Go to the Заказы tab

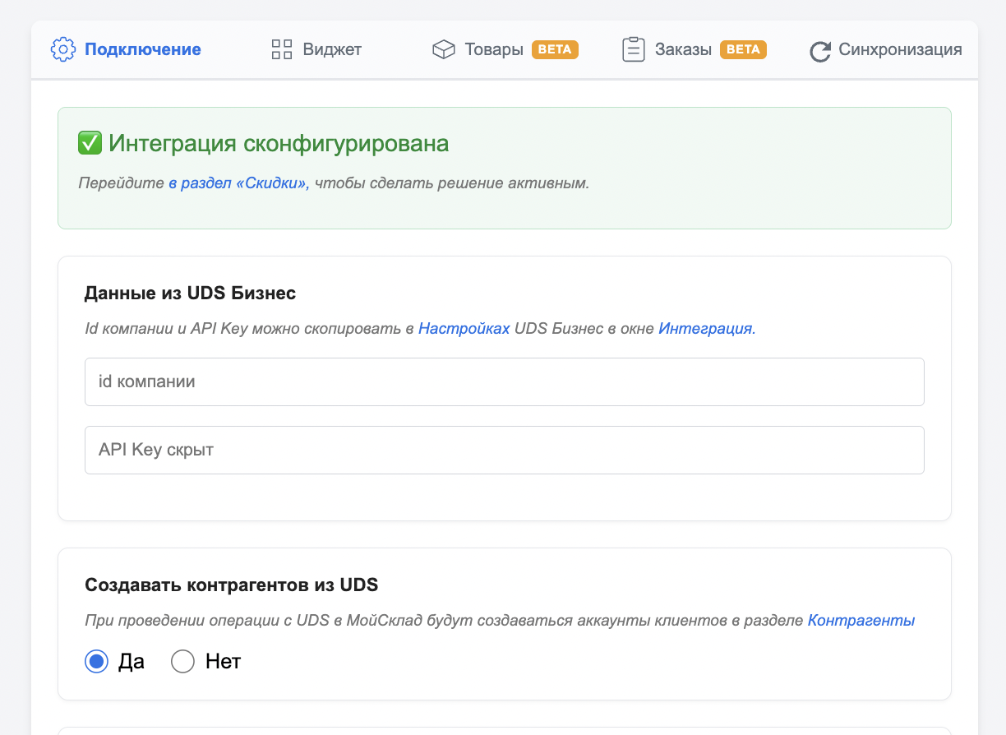pyautogui.click(x=695, y=49)
